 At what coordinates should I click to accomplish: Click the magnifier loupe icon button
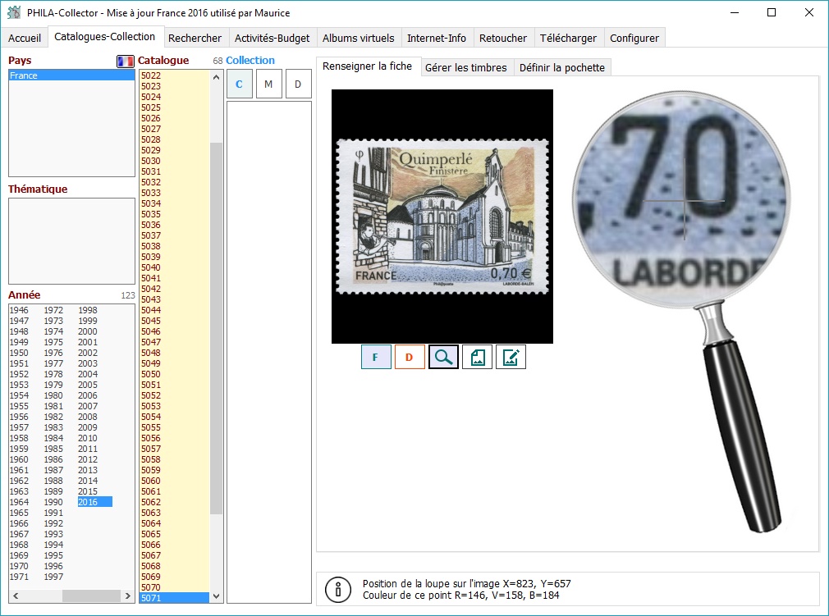443,357
